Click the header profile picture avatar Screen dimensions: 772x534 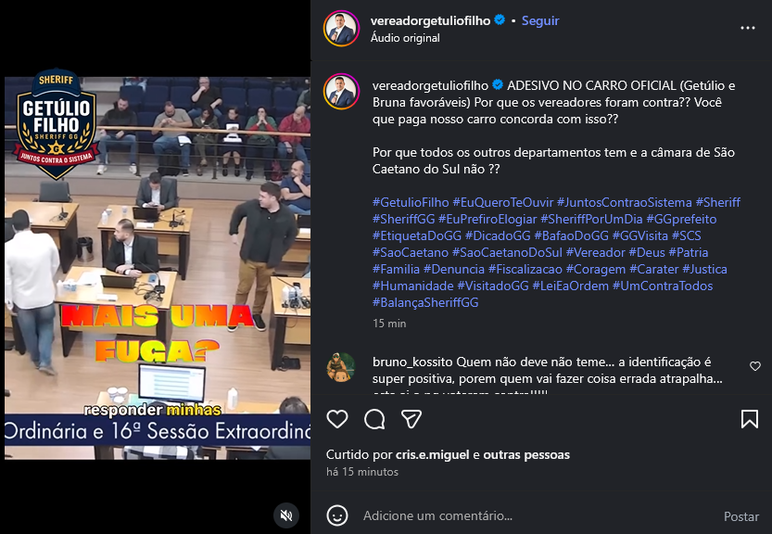(341, 29)
